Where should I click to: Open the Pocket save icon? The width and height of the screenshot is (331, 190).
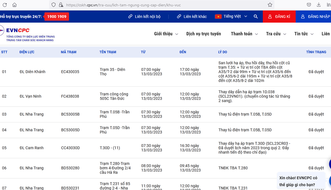point(309,5)
